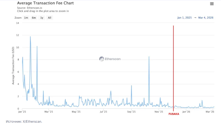Set zoom to 1y
The height and width of the screenshot is (124, 221).
point(42,18)
